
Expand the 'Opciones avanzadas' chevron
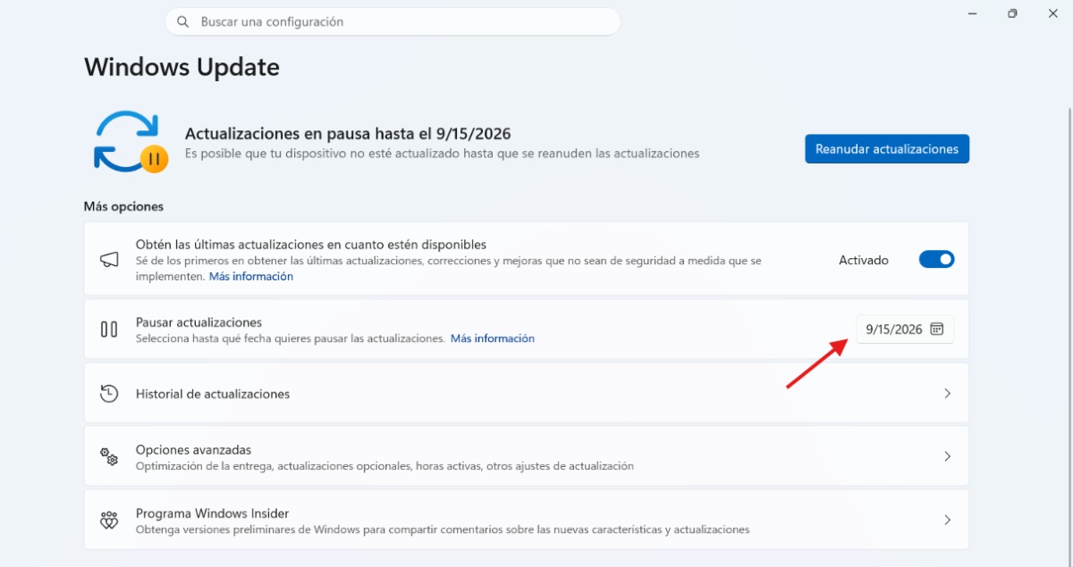pos(948,456)
